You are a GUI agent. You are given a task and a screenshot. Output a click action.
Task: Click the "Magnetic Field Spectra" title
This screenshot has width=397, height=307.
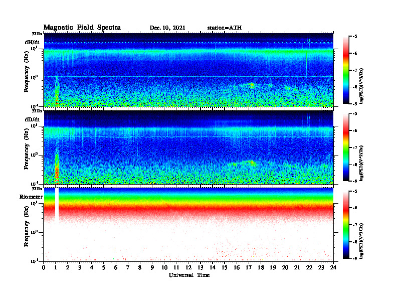pos(82,28)
